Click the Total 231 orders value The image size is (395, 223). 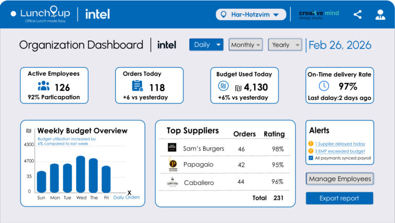[278, 198]
